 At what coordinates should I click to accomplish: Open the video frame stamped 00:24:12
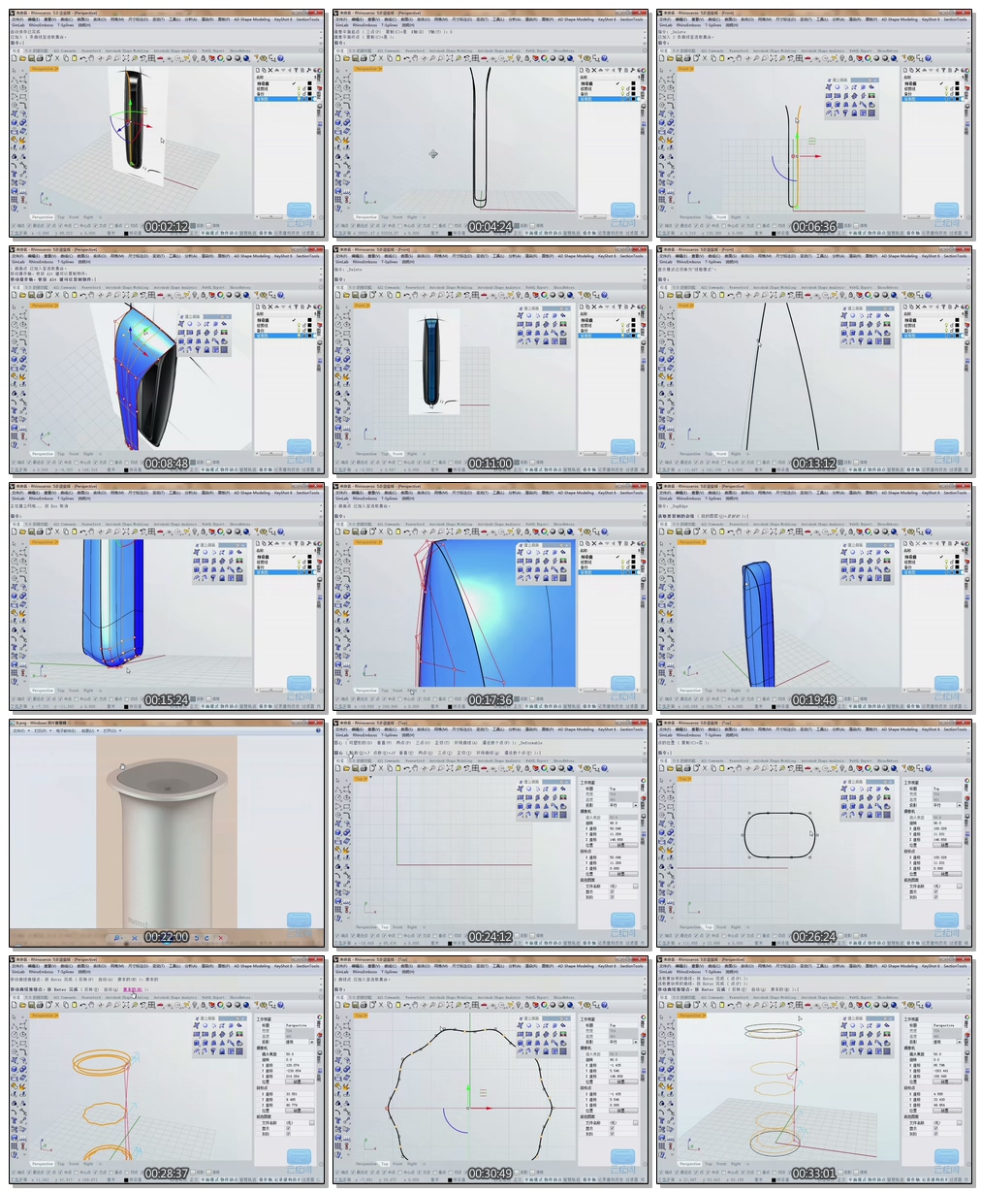(x=490, y=833)
